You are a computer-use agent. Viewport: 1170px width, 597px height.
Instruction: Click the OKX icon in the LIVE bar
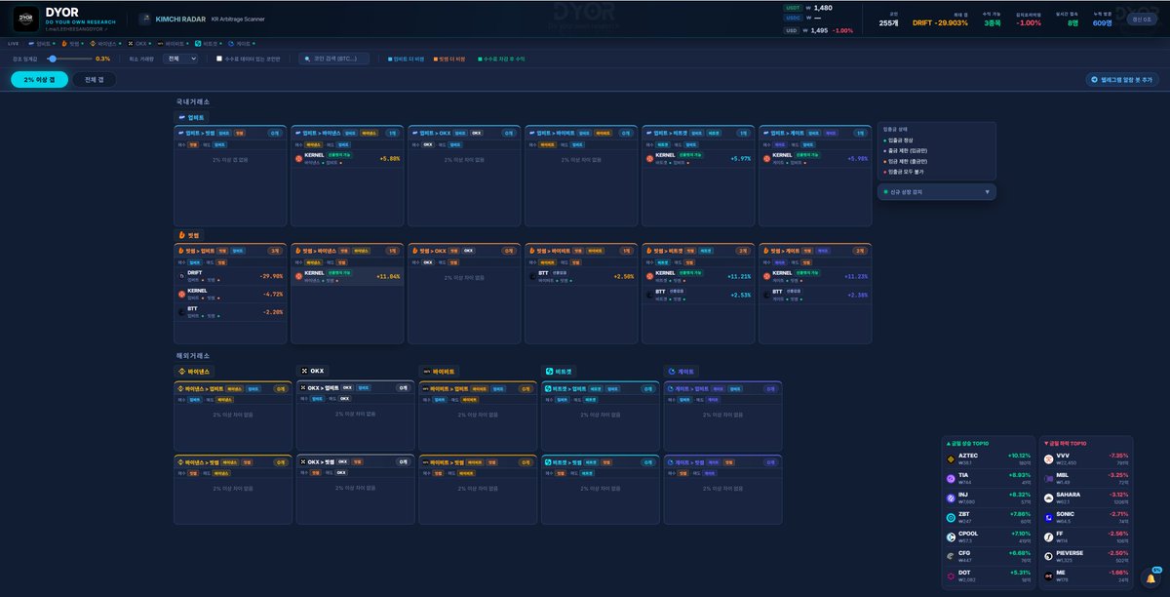pyautogui.click(x=130, y=44)
